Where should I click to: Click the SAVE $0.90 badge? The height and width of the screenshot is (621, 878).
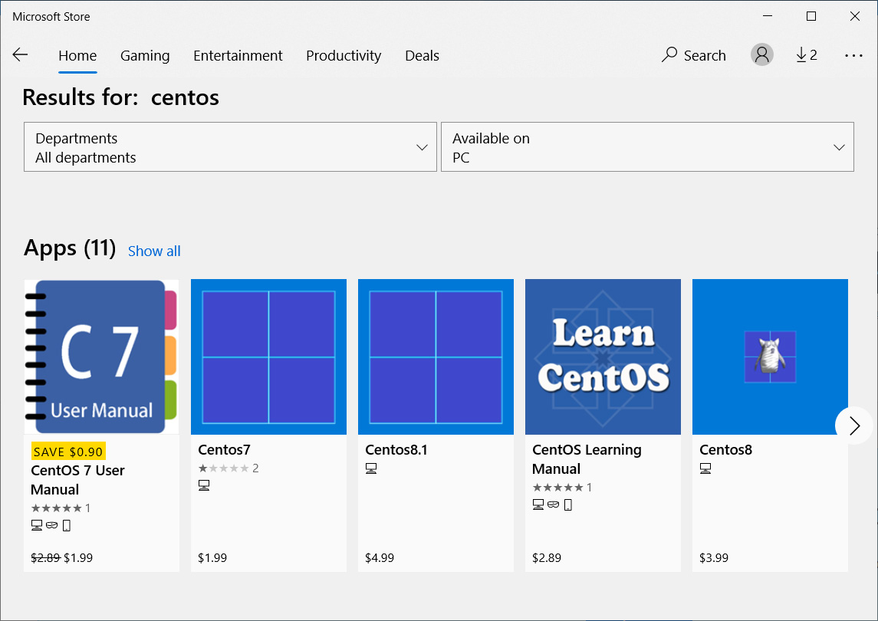click(x=68, y=452)
